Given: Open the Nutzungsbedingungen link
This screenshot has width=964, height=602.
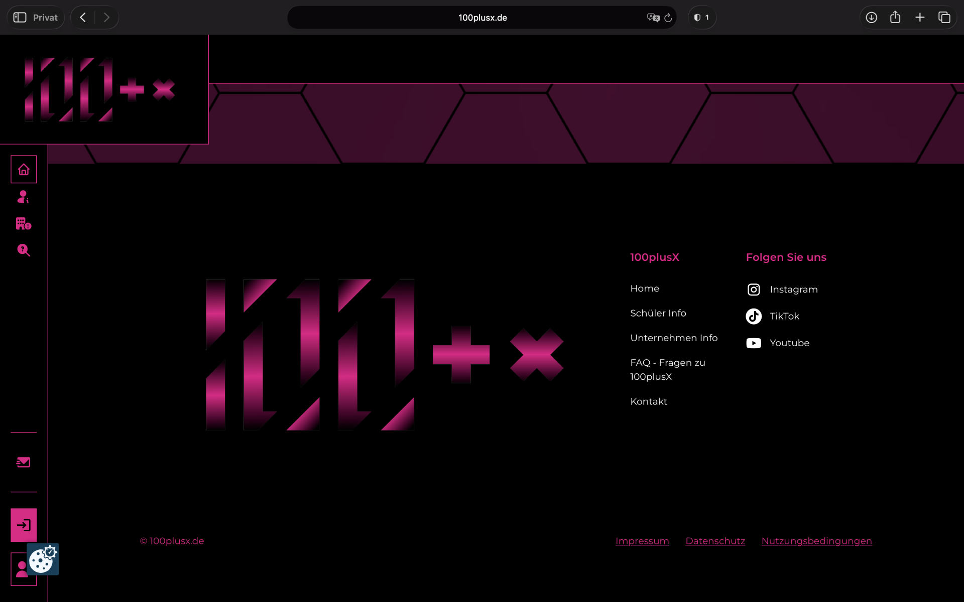Looking at the screenshot, I should click(x=816, y=541).
